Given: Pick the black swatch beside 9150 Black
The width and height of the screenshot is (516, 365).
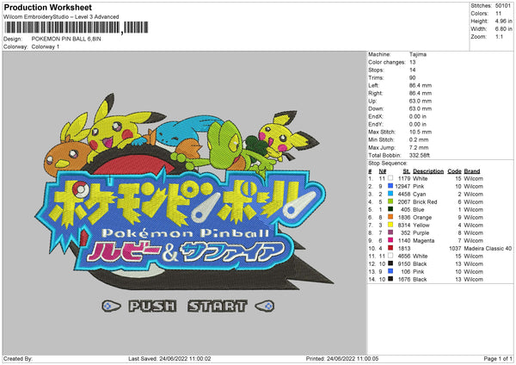Looking at the screenshot, I should (x=390, y=263).
